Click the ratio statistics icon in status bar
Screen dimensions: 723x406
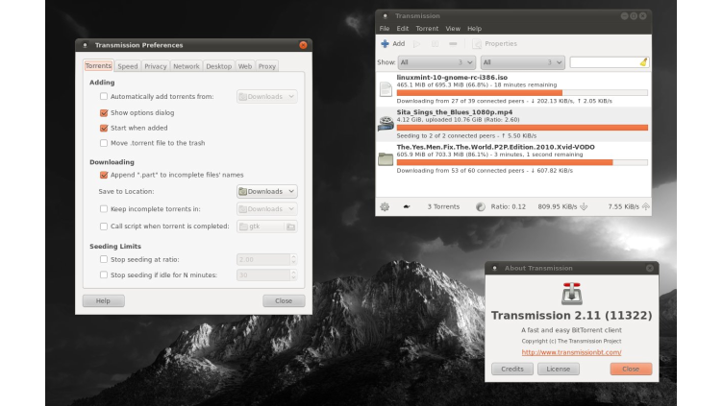click(481, 206)
